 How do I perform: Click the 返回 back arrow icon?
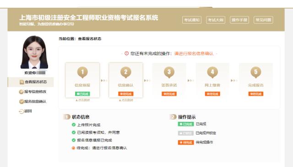click(22, 111)
